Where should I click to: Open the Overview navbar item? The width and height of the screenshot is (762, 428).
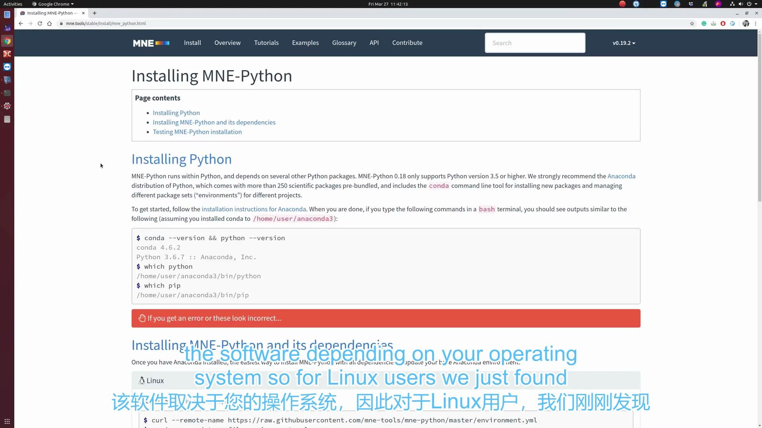click(227, 43)
